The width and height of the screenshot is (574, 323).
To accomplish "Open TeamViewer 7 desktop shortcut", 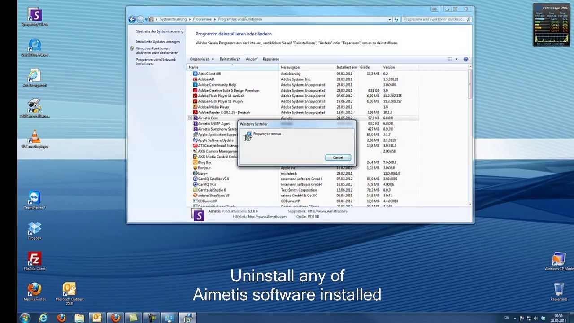I will tap(35, 201).
